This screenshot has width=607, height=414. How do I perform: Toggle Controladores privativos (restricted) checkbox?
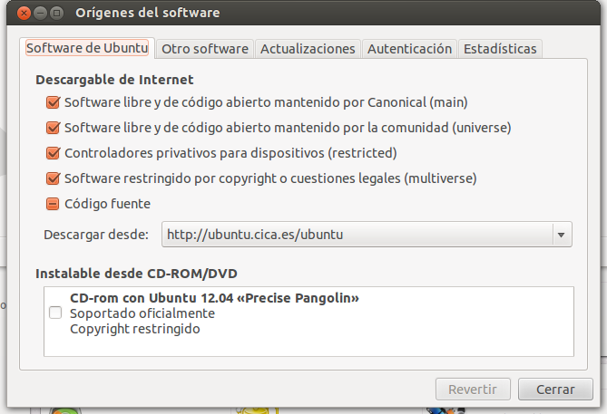pyautogui.click(x=53, y=153)
